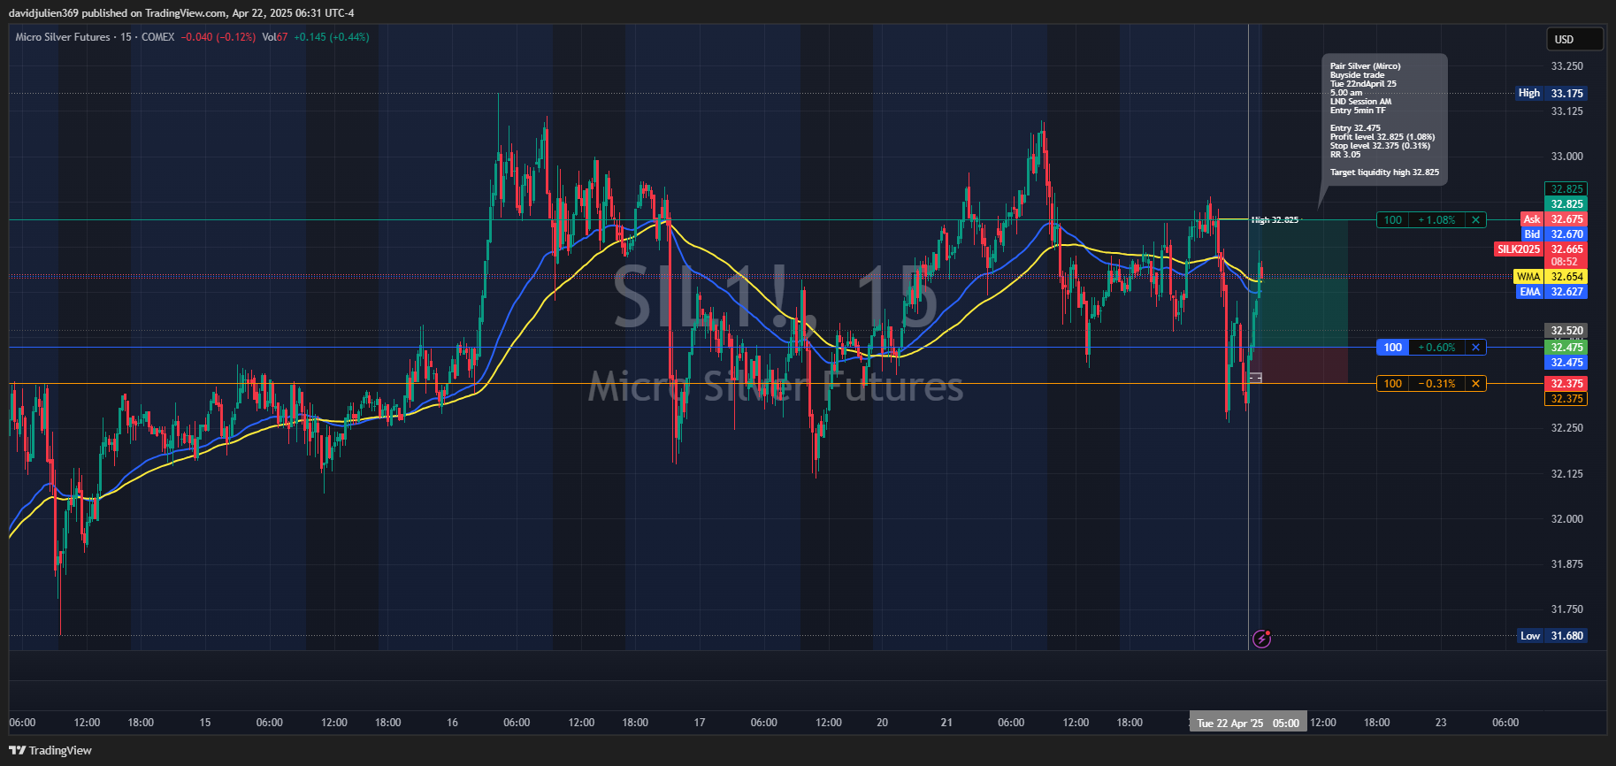Viewport: 1616px width, 766px height.
Task: Click the Ask 32.675 price label
Action: point(1553,219)
